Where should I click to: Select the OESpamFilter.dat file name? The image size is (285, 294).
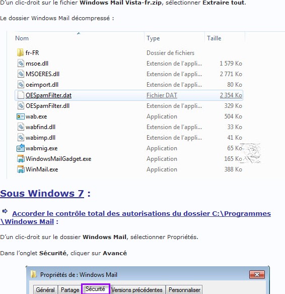click(x=48, y=95)
